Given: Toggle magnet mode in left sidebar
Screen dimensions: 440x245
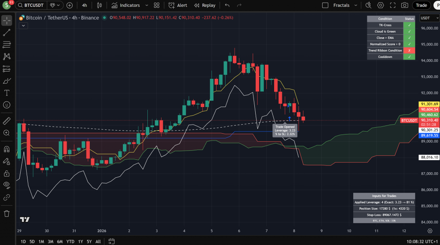Looking at the screenshot, I should pos(6,149).
